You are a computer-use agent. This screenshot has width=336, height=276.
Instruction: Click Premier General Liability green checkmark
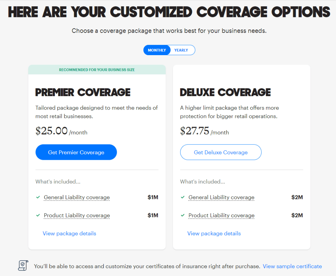point(38,197)
